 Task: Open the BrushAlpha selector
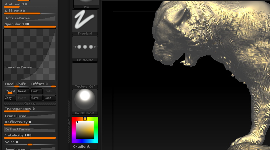[85, 49]
